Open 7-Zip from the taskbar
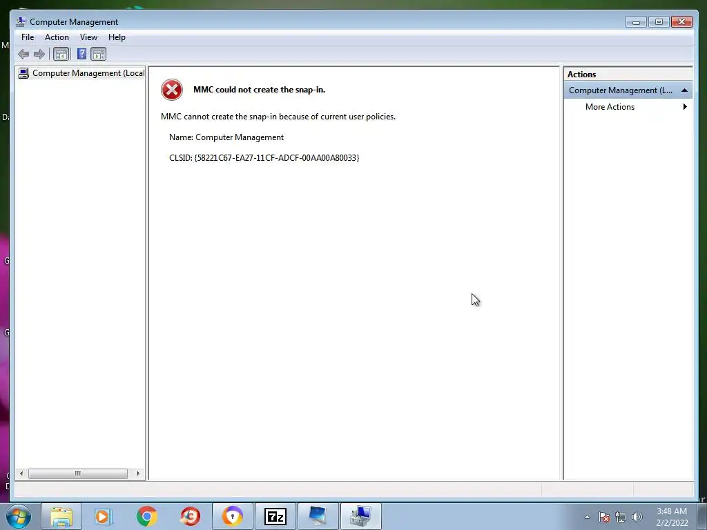Screen dimensions: 707x530 pyautogui.click(x=275, y=516)
